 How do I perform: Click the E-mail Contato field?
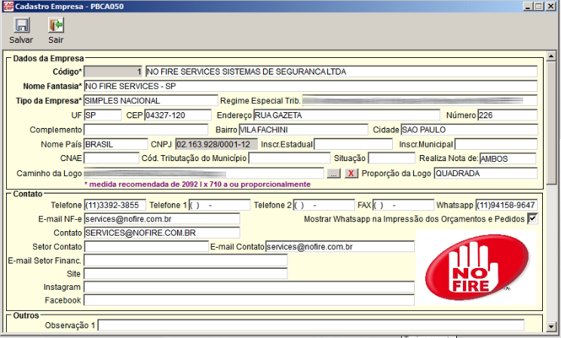(340, 246)
